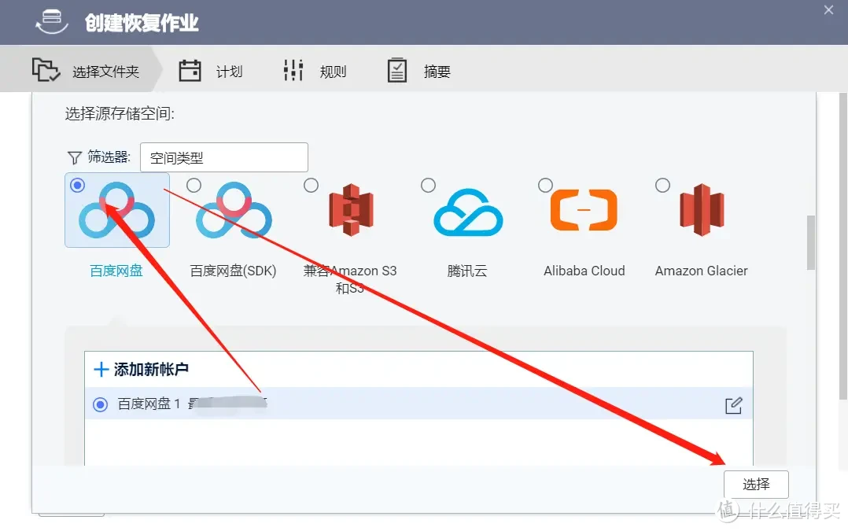Click the Amazon S3 compatible logo

click(x=351, y=210)
